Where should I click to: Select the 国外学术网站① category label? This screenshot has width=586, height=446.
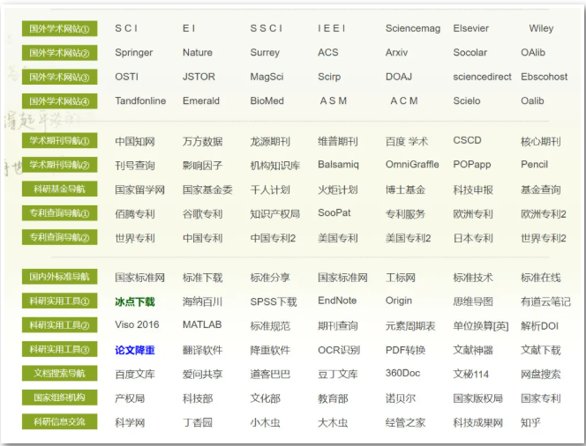click(x=59, y=29)
